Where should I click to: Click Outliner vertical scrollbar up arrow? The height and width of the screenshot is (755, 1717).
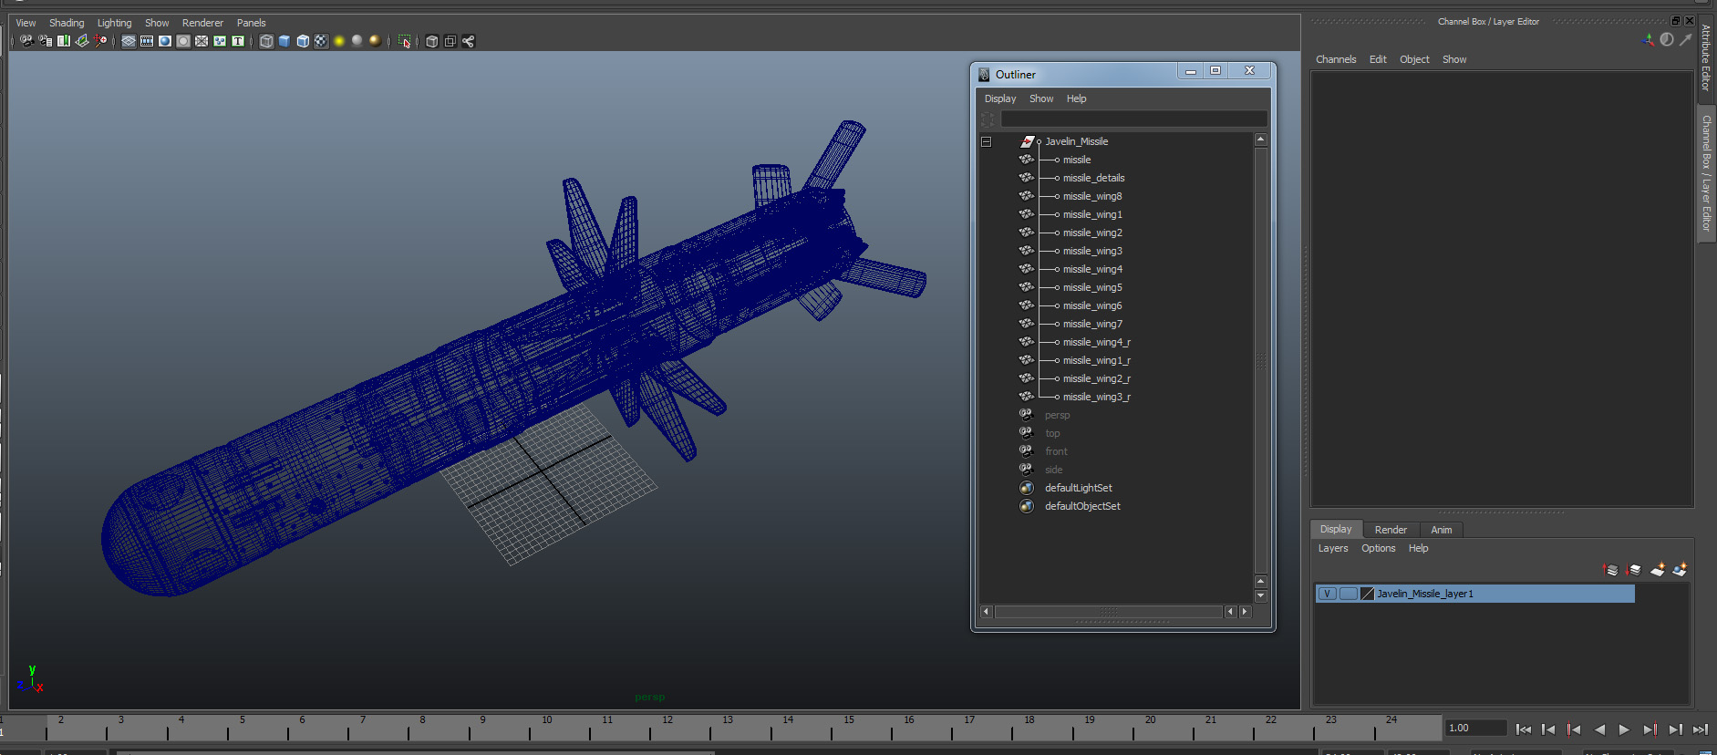pos(1260,140)
